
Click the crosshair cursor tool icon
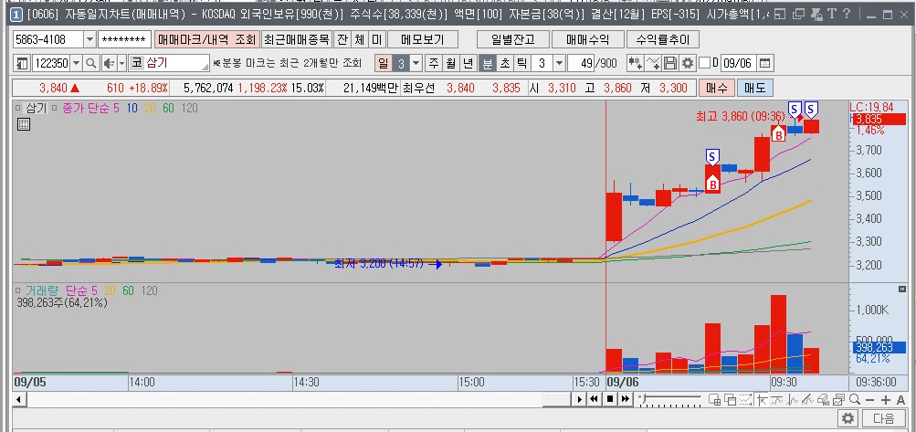tap(761, 399)
